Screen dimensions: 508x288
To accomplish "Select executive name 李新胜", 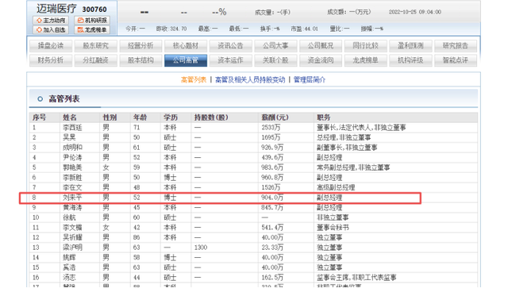I will coord(72,178).
